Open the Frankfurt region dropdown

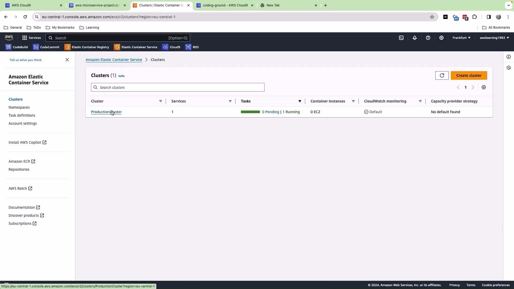(462, 38)
